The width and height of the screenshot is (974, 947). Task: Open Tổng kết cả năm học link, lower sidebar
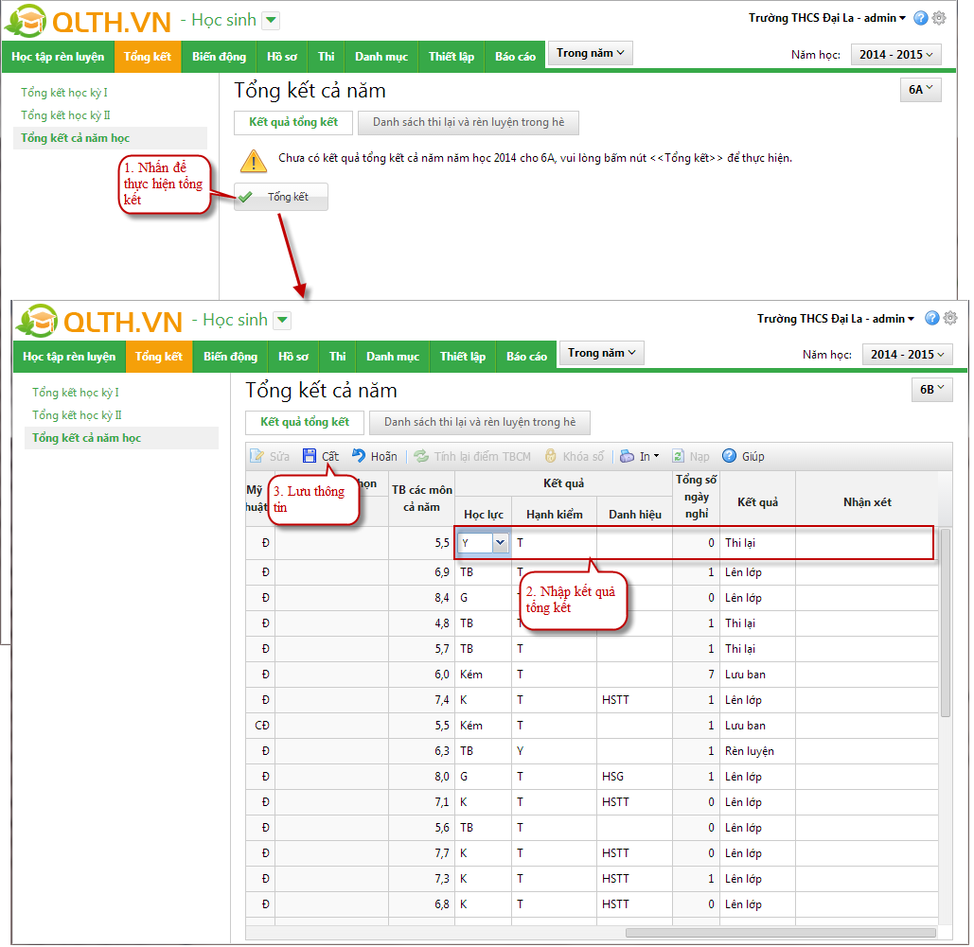pos(86,438)
